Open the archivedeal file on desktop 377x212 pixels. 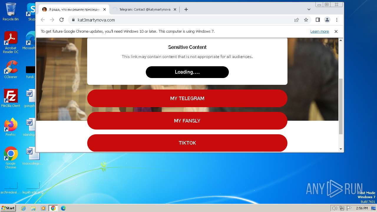[x=11, y=188]
